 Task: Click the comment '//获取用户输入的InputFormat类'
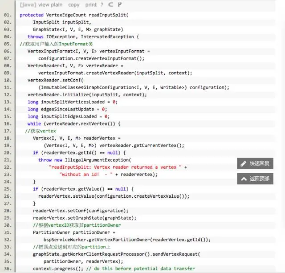point(56,44)
